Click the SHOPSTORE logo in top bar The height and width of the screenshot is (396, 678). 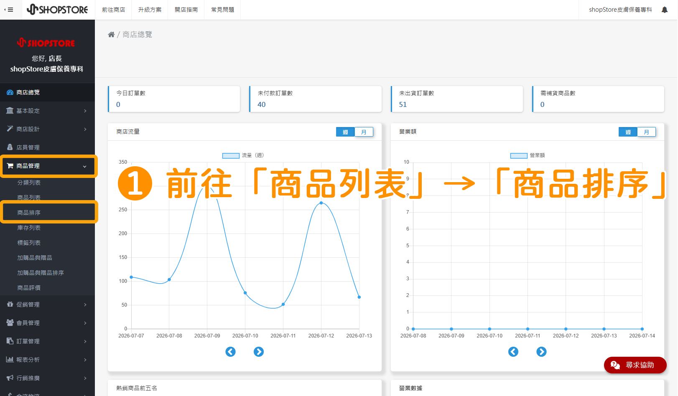coord(57,10)
